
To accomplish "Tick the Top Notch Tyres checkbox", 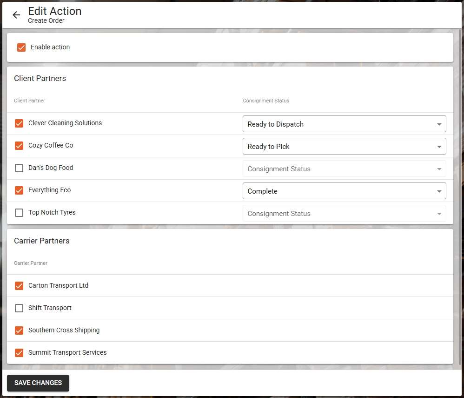I will [x=19, y=213].
